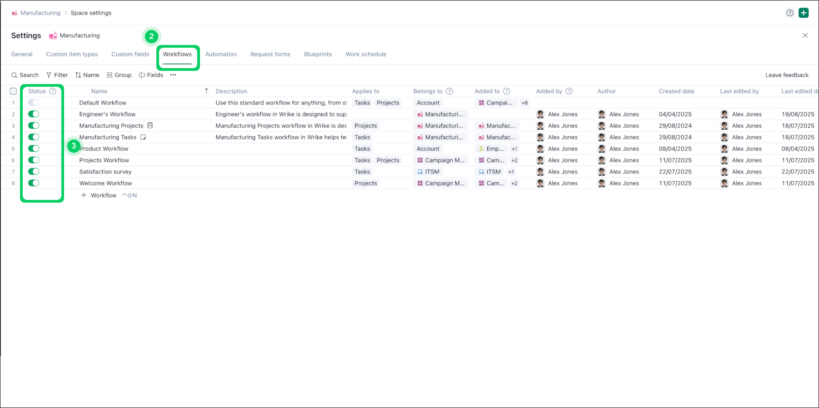
Task: Toggle status of Engineer's Workflow
Action: coord(34,114)
